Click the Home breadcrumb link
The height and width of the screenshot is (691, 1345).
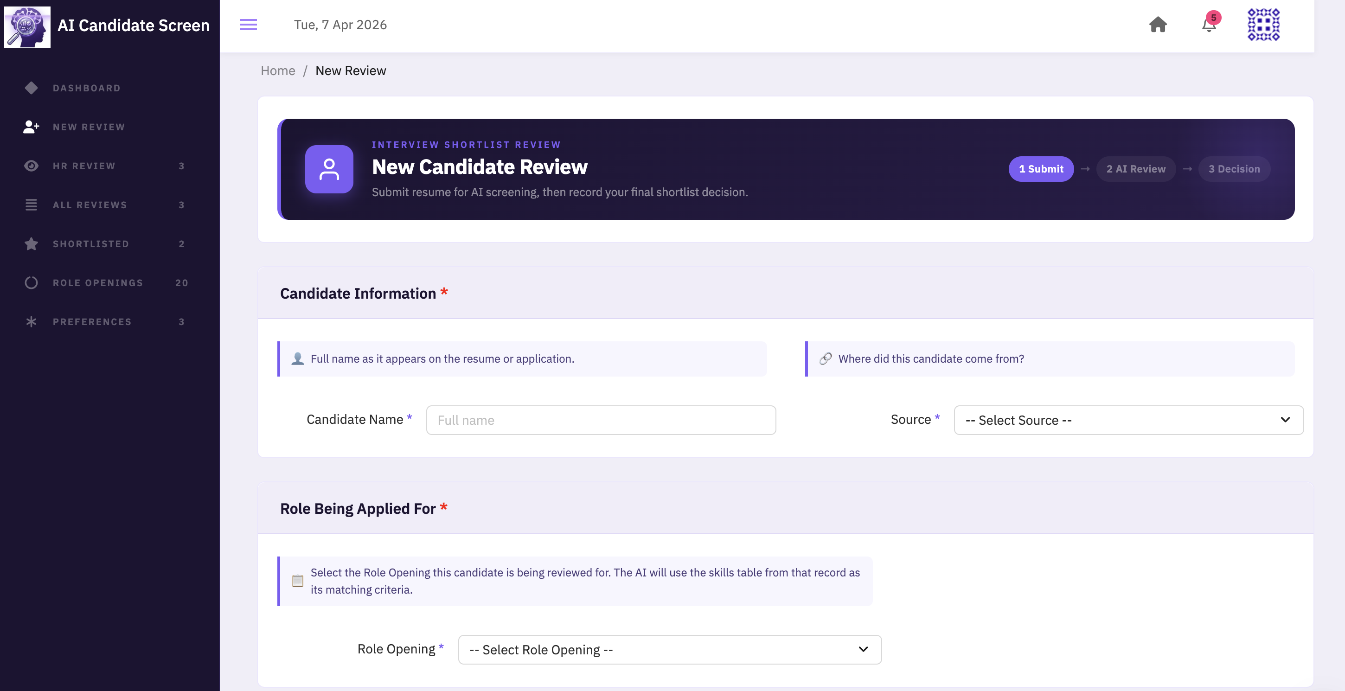278,70
